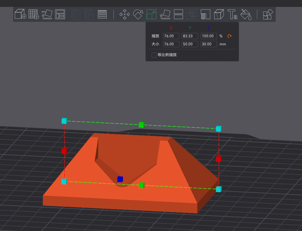Open the Seam painting cube tool

click(x=219, y=14)
